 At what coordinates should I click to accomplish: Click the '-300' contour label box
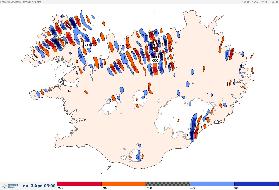(x=155, y=60)
